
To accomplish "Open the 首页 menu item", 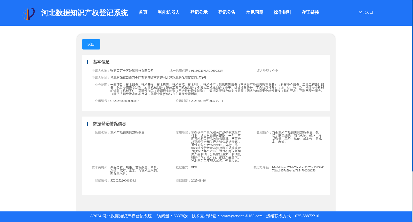I will pyautogui.click(x=143, y=12).
